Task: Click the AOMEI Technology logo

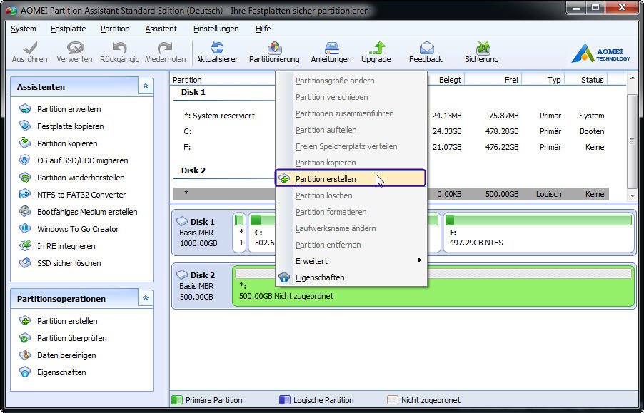Action: 600,53
